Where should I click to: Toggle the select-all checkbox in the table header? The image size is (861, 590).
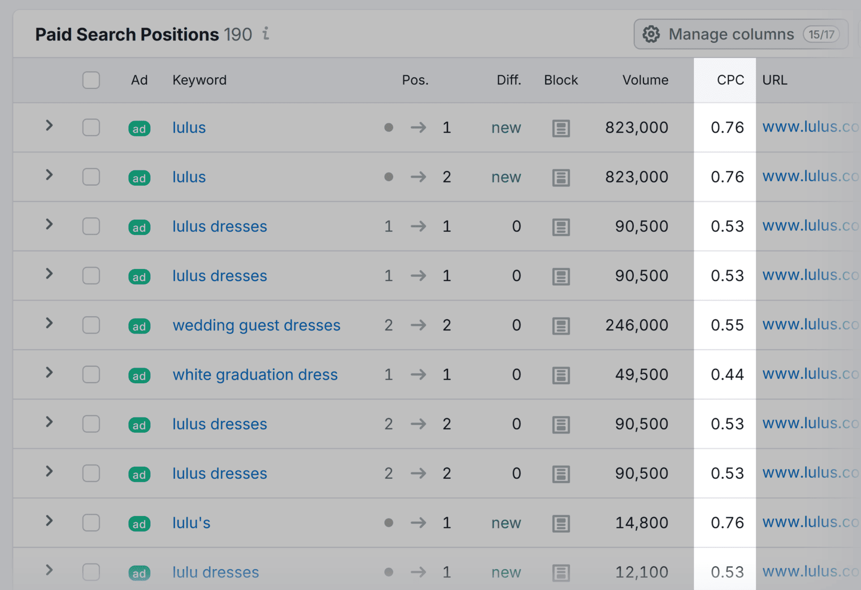(91, 80)
